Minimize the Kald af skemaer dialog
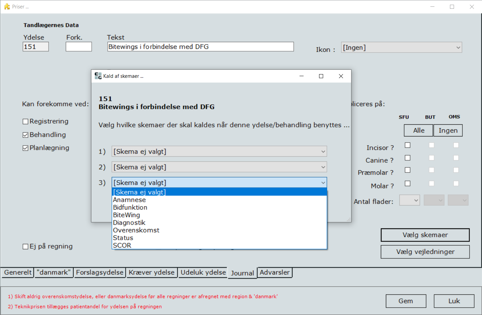Image resolution: width=482 pixels, height=315 pixels. click(302, 76)
